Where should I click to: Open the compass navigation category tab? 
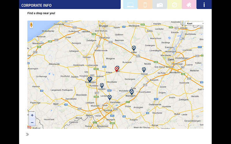[x=174, y=5]
